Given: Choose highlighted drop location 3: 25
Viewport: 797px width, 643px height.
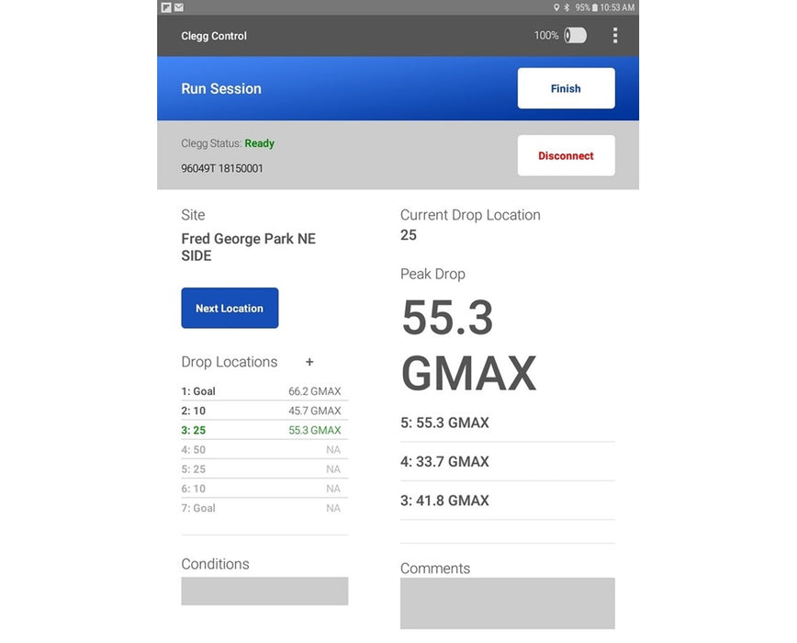Looking at the screenshot, I should pos(261,430).
